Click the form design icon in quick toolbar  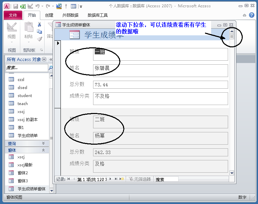click(59, 6)
